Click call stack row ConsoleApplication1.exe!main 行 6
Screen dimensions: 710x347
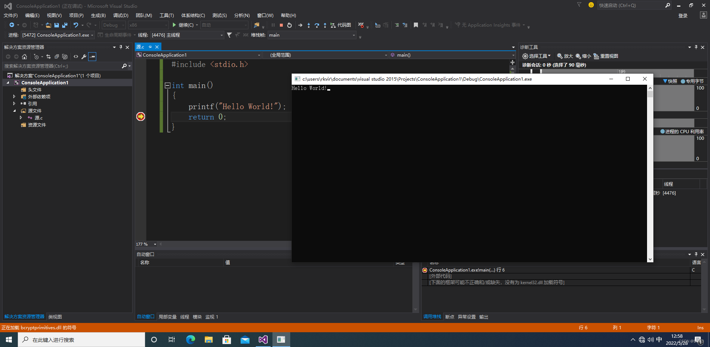point(555,270)
